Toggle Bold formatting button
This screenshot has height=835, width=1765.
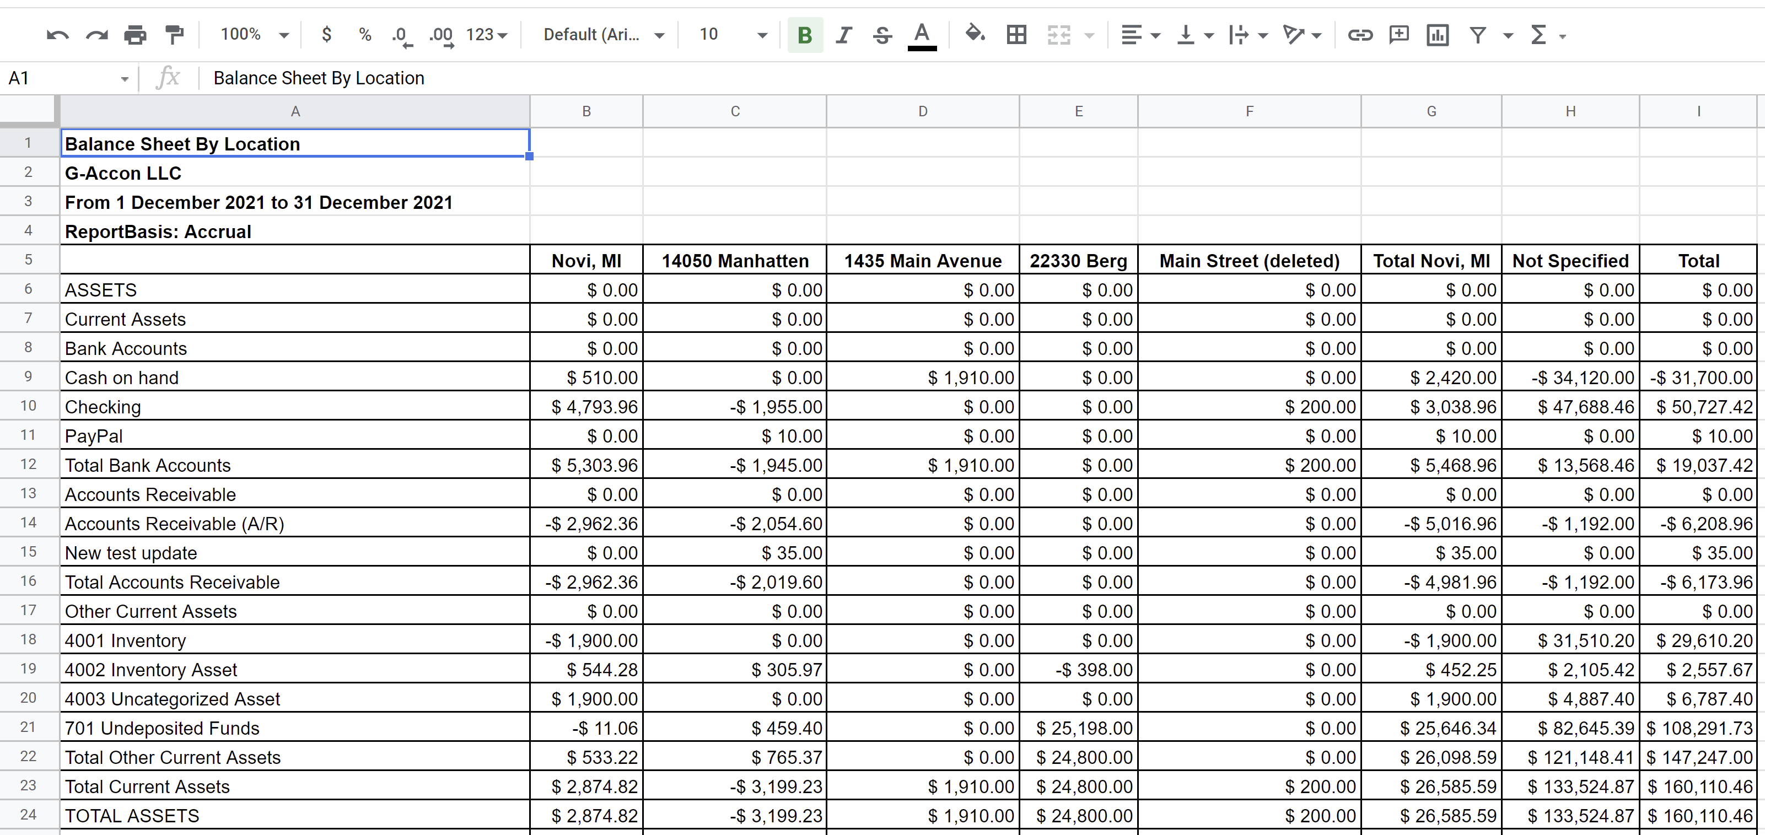point(805,35)
